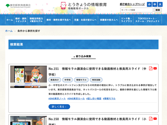Screen dimensions: 167x125
Task: Open the #情報モラル hashtag link
Action: click(x=109, y=99)
